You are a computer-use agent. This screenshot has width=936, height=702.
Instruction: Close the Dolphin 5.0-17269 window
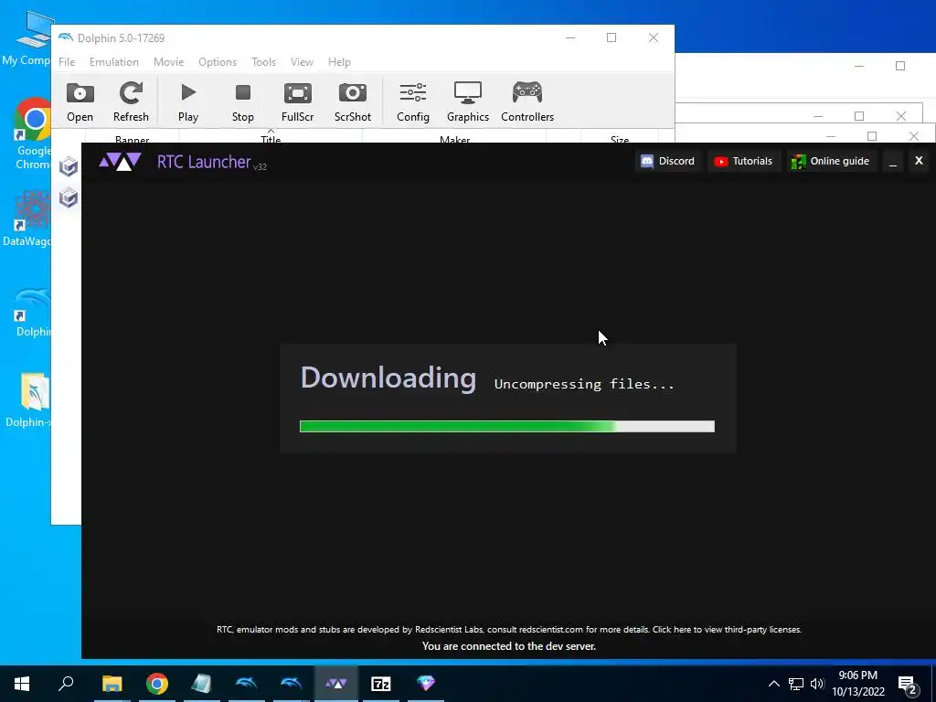tap(654, 37)
